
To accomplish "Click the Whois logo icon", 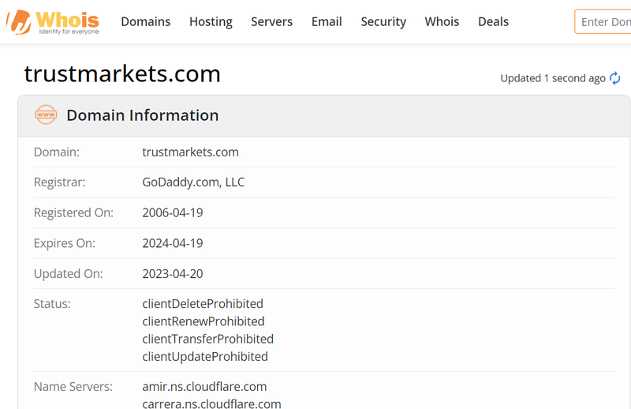I will (19, 22).
